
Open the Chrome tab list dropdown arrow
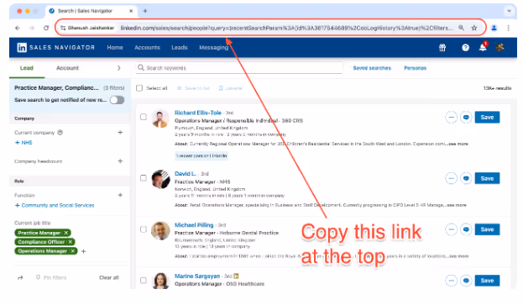point(509,11)
